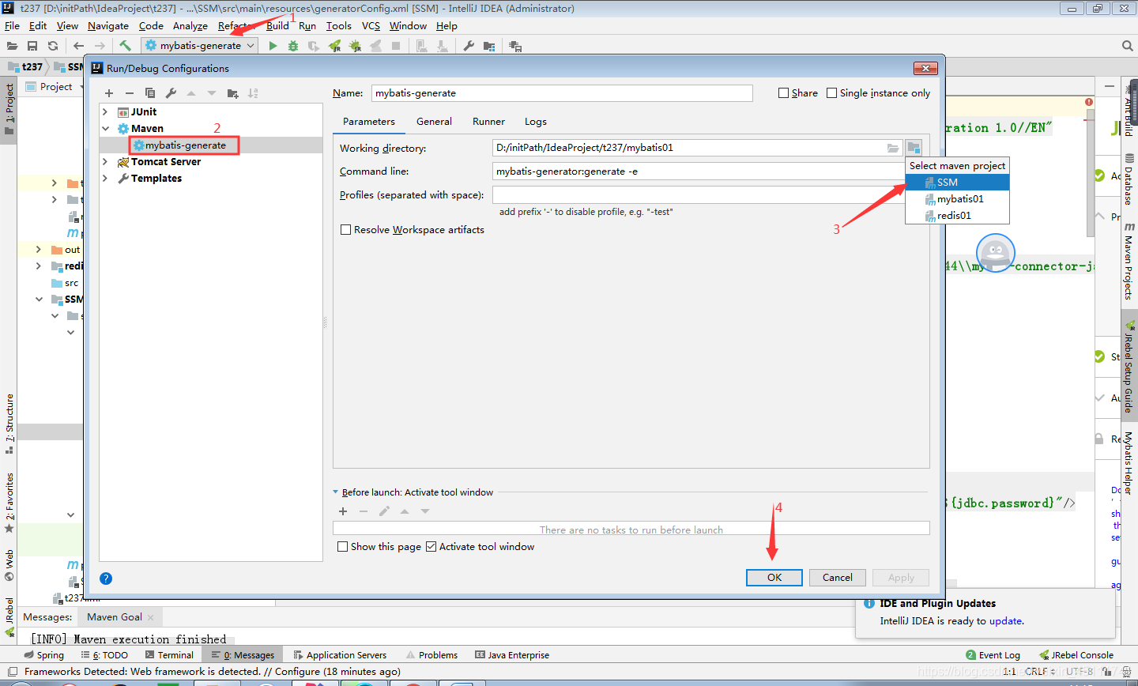The image size is (1138, 686).
Task: Click the Build project hammer icon
Action: pyautogui.click(x=125, y=46)
